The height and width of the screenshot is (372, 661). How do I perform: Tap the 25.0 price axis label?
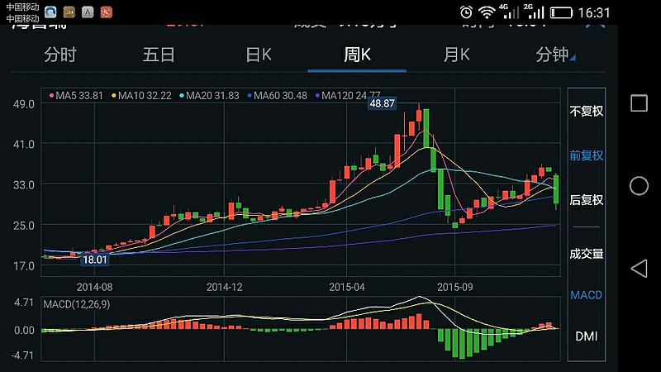click(24, 226)
